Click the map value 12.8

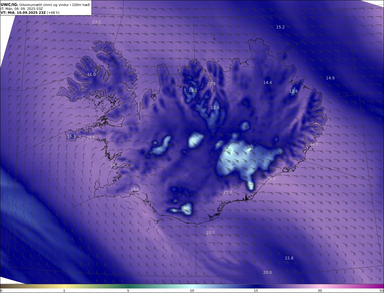click(x=215, y=108)
